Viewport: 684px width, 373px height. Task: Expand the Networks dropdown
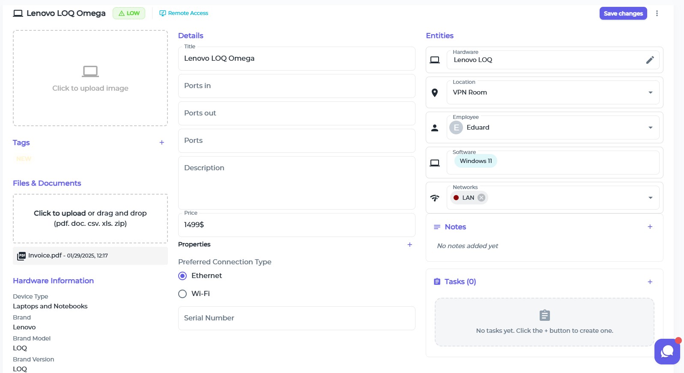[650, 198]
